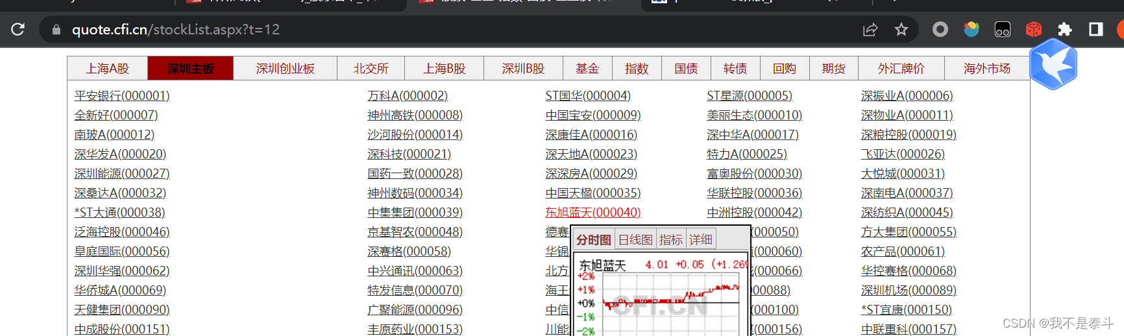Open stock link 中国天楹(000035)
This screenshot has width=1124, height=336.
pyautogui.click(x=593, y=193)
